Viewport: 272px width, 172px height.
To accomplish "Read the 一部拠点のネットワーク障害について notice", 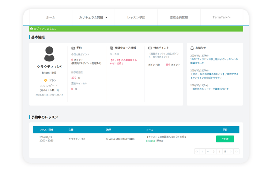I will pyautogui.click(x=209, y=89).
